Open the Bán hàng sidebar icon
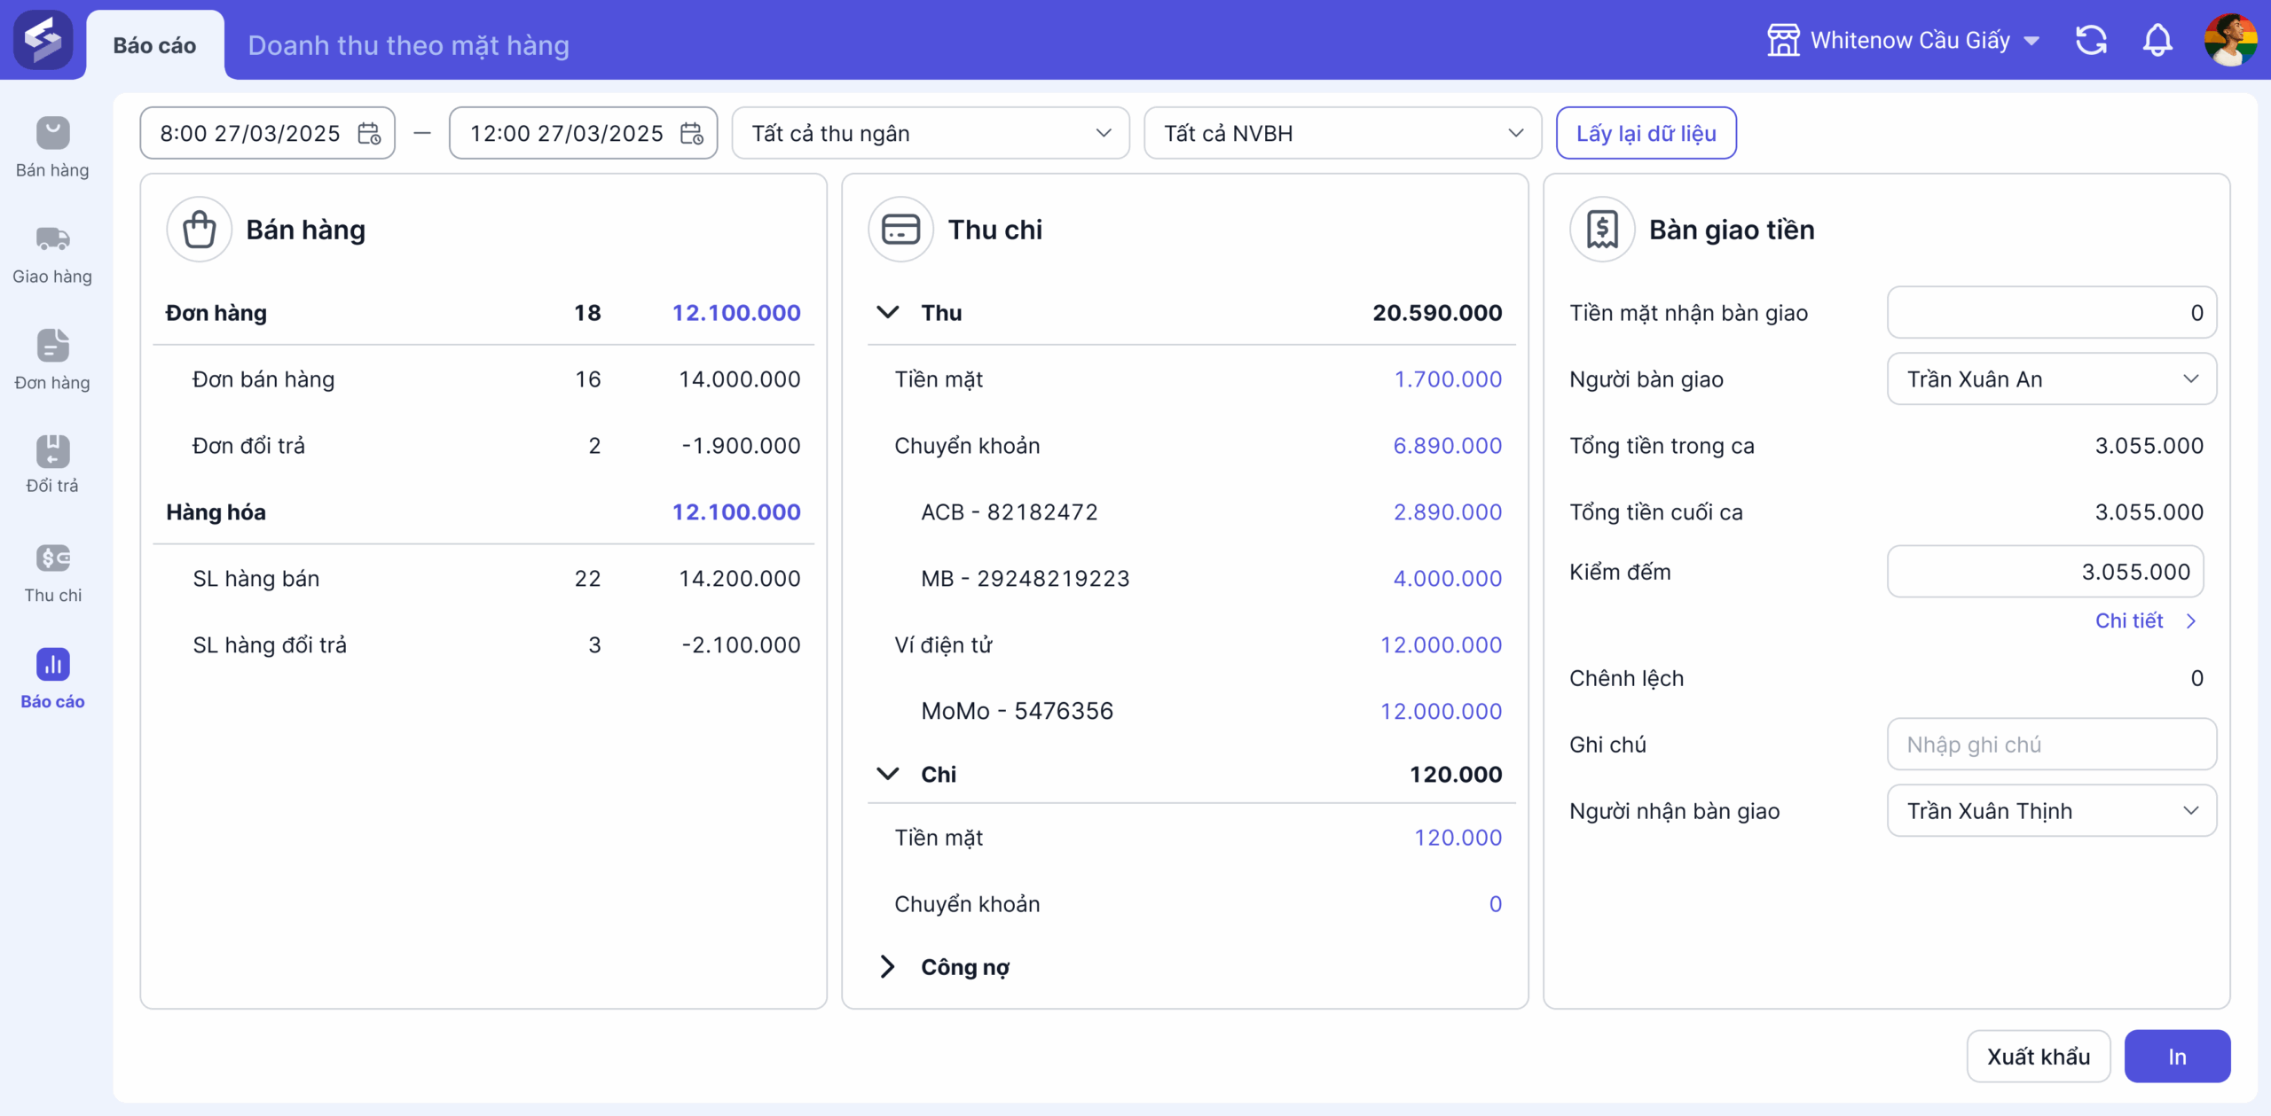 pos(52,133)
